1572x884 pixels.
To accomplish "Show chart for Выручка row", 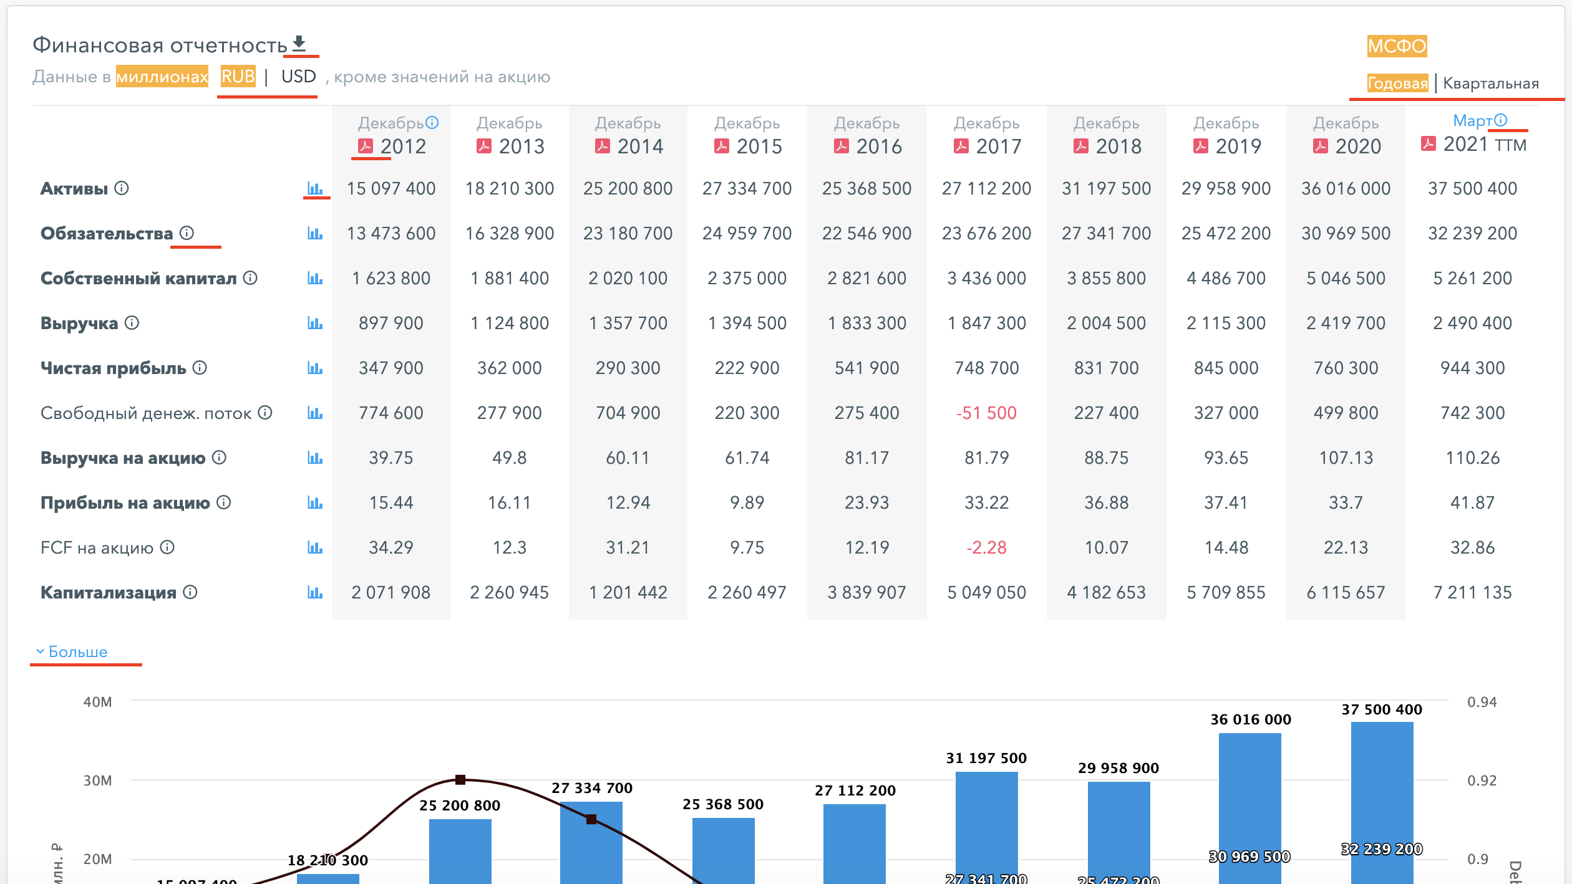I will tap(315, 323).
